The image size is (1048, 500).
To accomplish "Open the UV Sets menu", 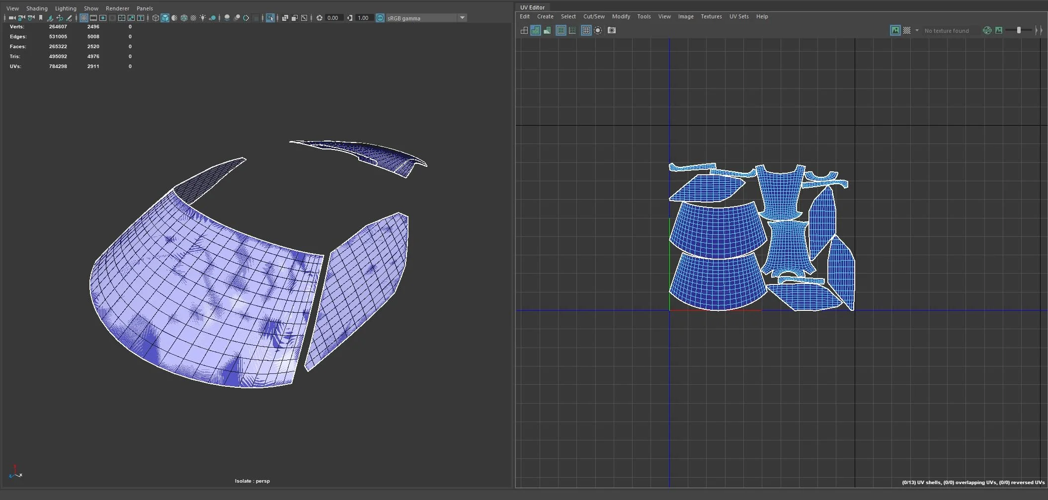I will (x=738, y=16).
